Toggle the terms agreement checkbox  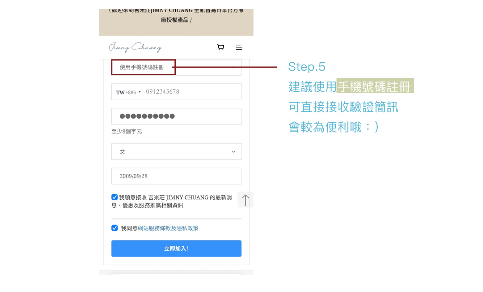click(x=114, y=228)
